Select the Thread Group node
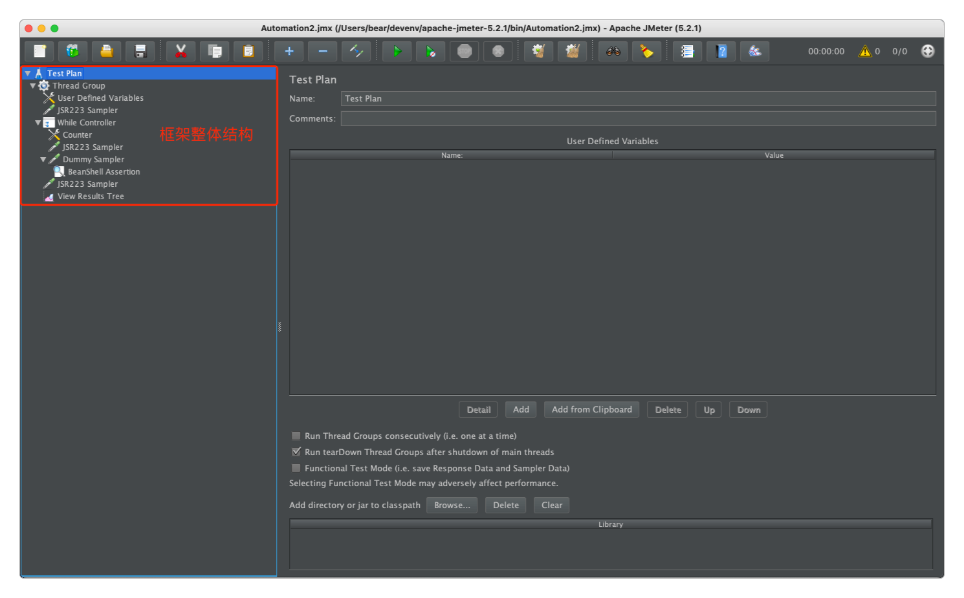 coord(78,86)
